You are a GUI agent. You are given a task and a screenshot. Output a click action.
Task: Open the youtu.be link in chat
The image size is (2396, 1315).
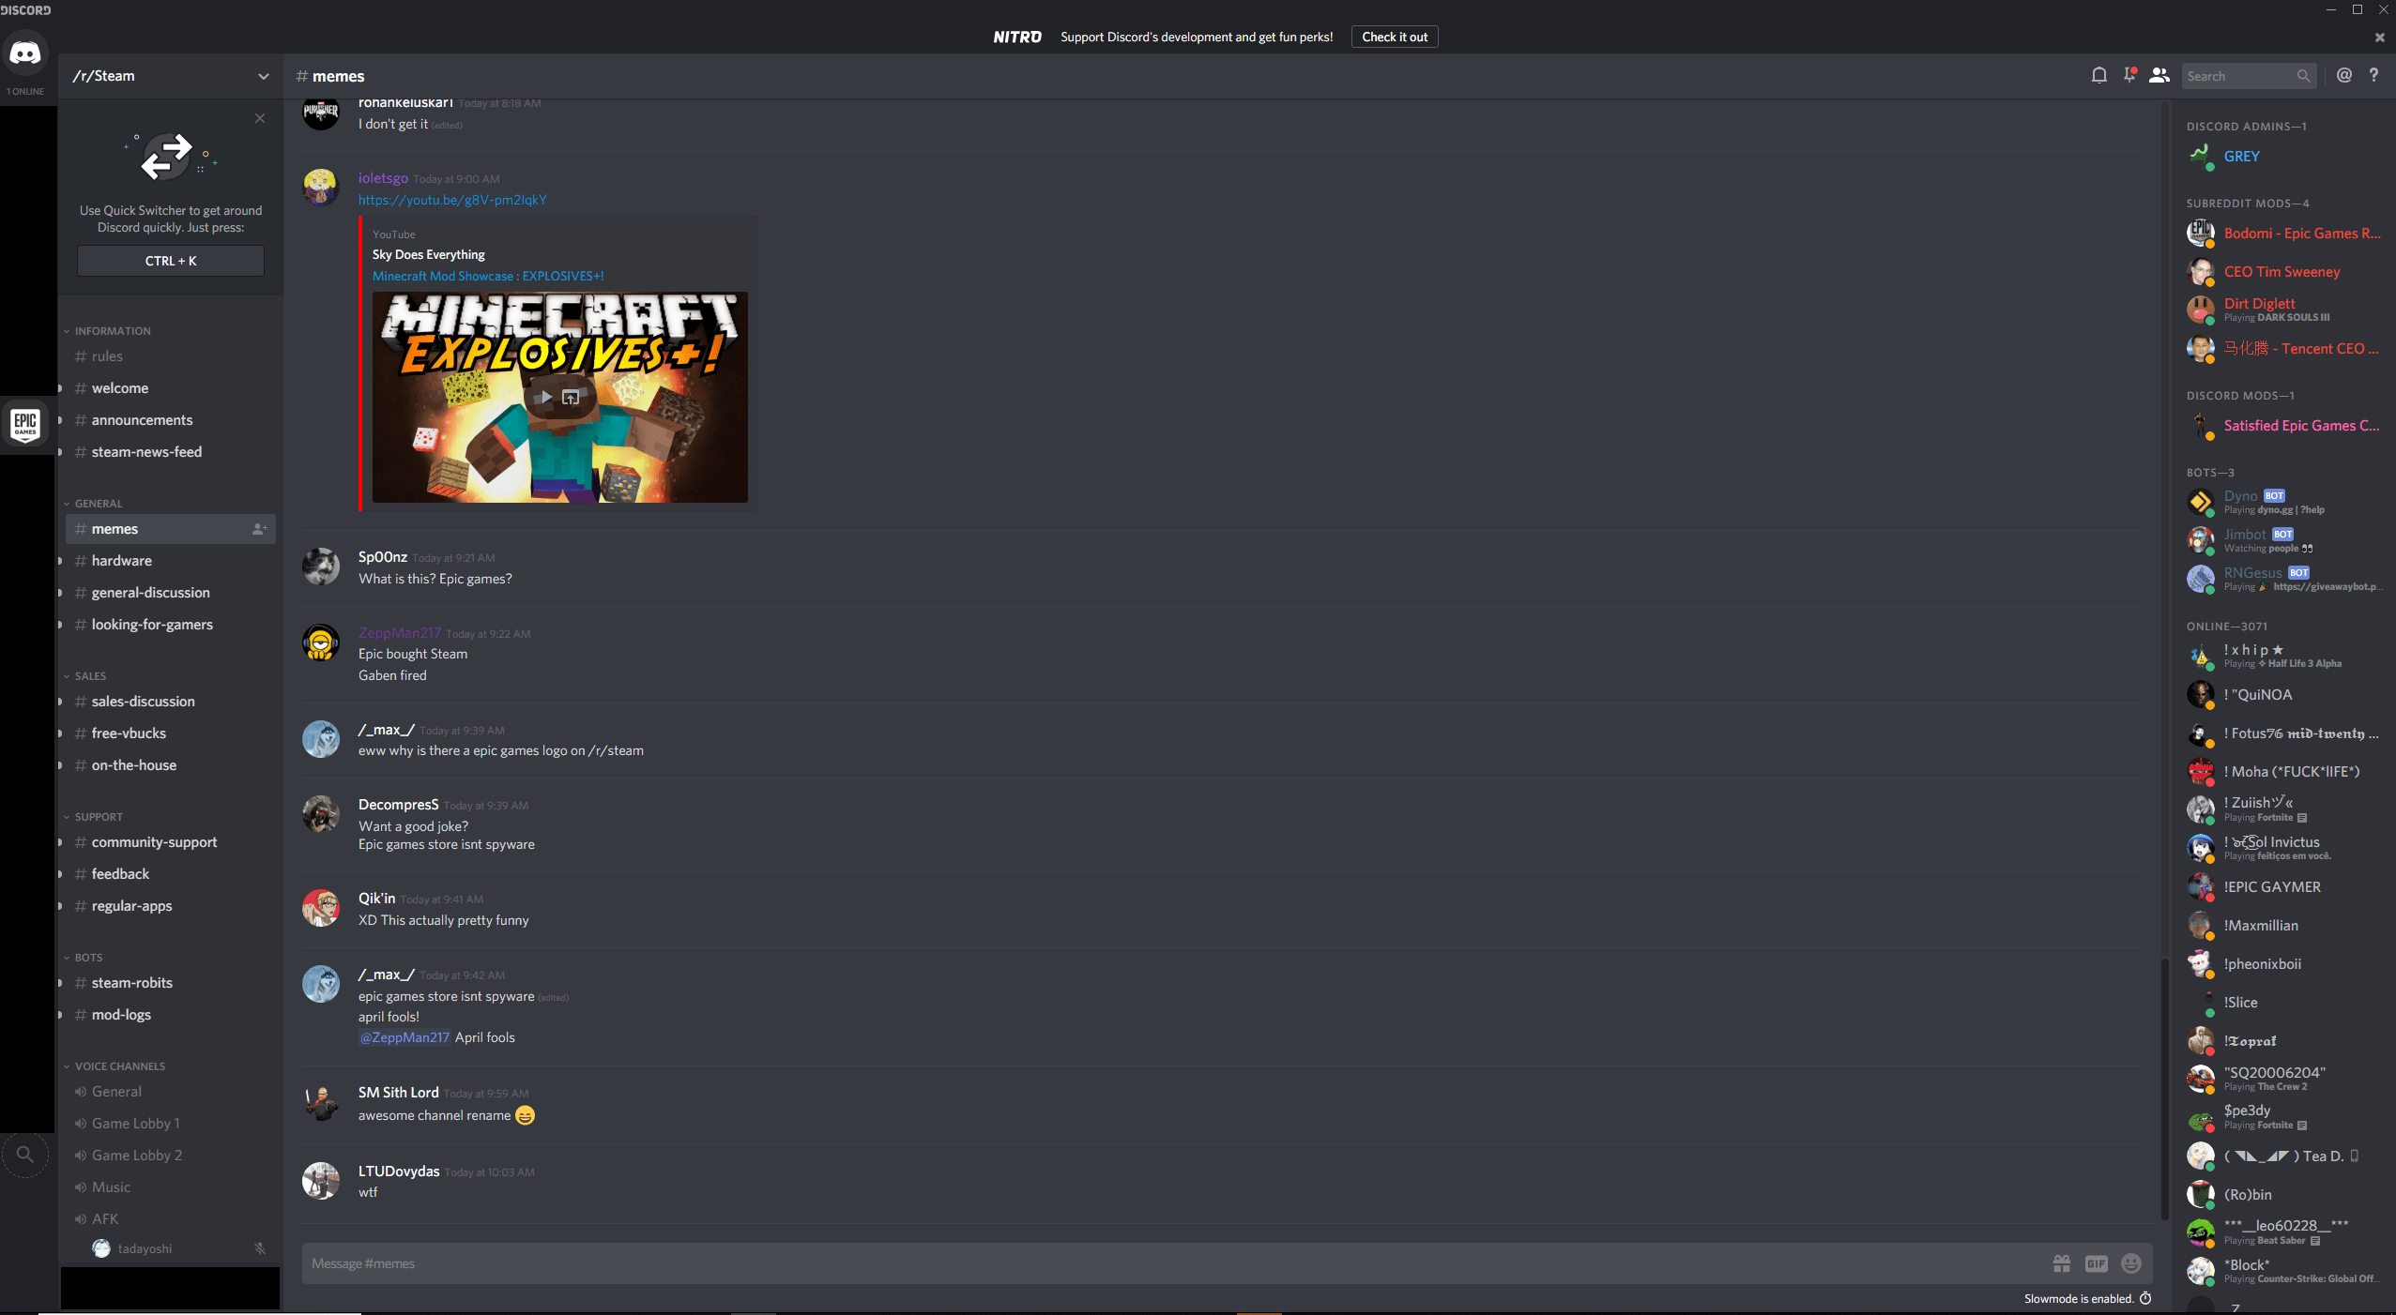pyautogui.click(x=451, y=200)
